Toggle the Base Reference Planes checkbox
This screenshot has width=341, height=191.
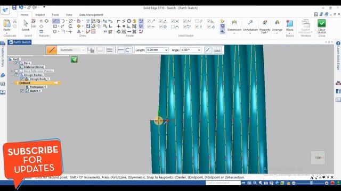[x=17, y=71]
